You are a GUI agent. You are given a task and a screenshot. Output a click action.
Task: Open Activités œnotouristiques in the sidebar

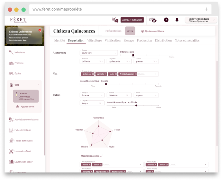[24, 120]
